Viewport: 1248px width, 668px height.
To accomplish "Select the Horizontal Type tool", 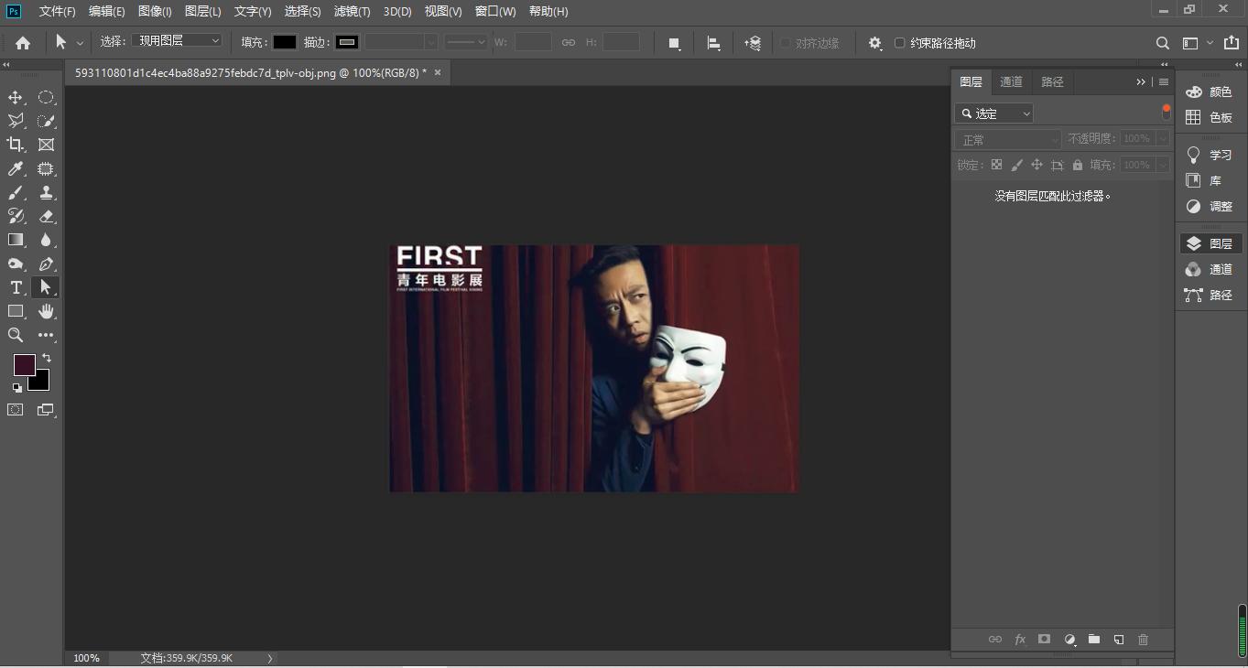I will click(15, 287).
